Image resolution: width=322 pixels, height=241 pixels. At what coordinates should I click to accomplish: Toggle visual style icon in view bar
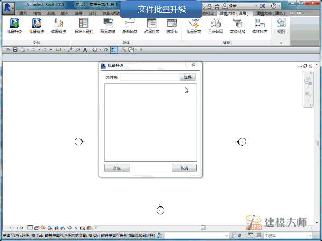point(36,228)
